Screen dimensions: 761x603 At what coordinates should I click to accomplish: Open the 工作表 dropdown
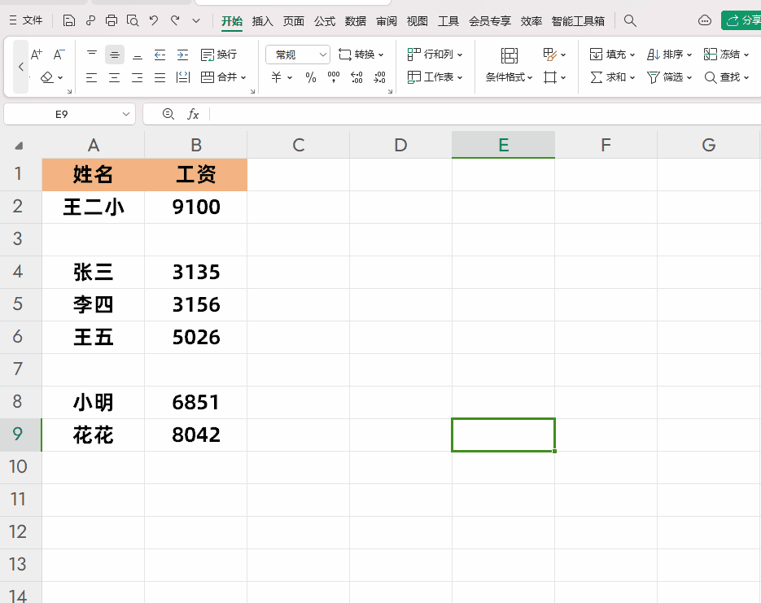(435, 77)
